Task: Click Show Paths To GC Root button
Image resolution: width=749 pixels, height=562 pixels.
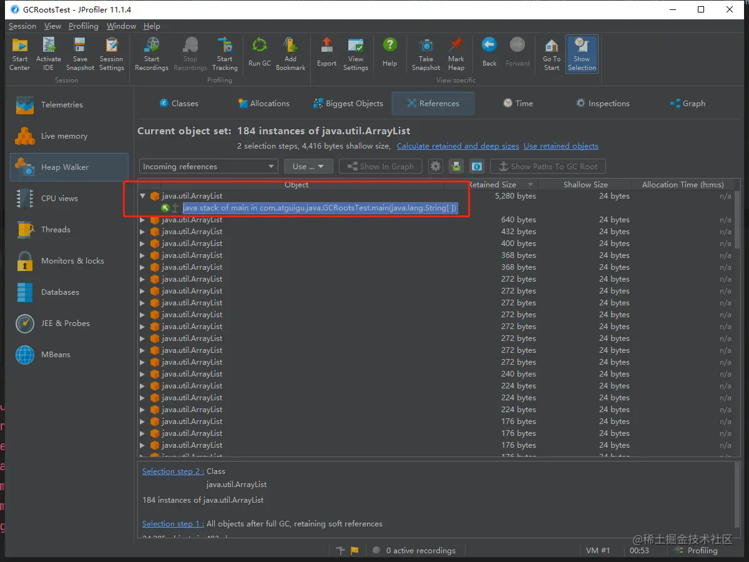Action: pos(548,167)
